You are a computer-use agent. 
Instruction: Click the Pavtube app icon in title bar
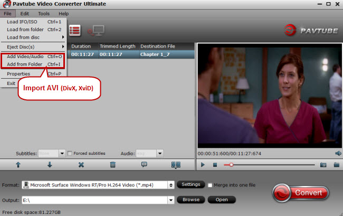tap(7, 4)
